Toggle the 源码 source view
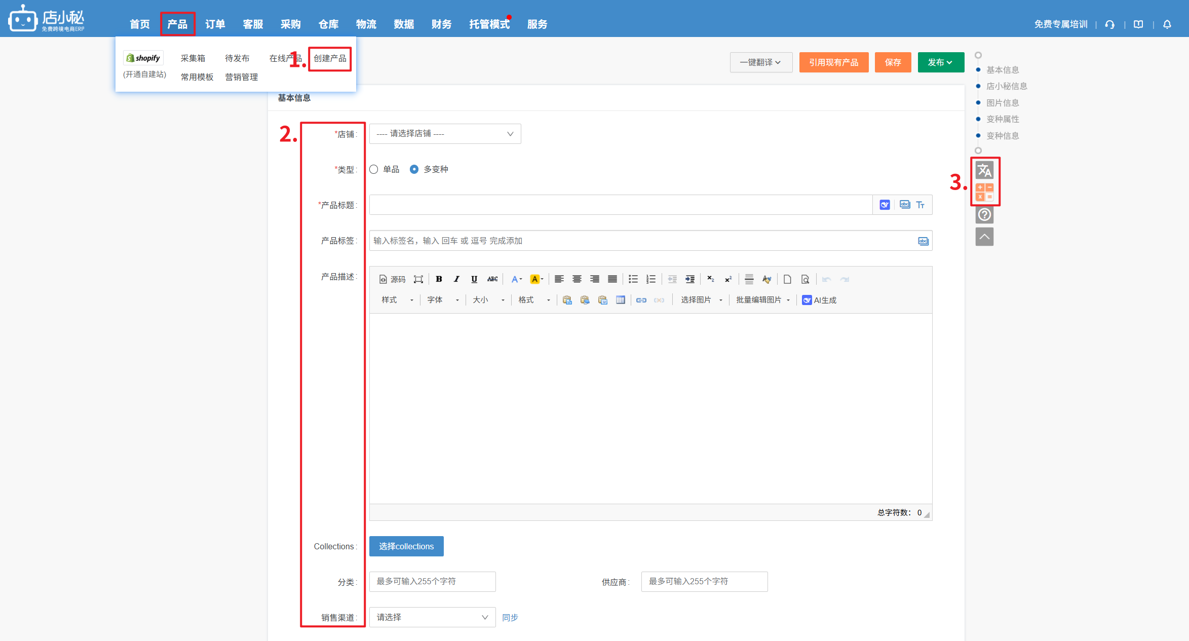Screen dimensions: 1189x641 393,279
